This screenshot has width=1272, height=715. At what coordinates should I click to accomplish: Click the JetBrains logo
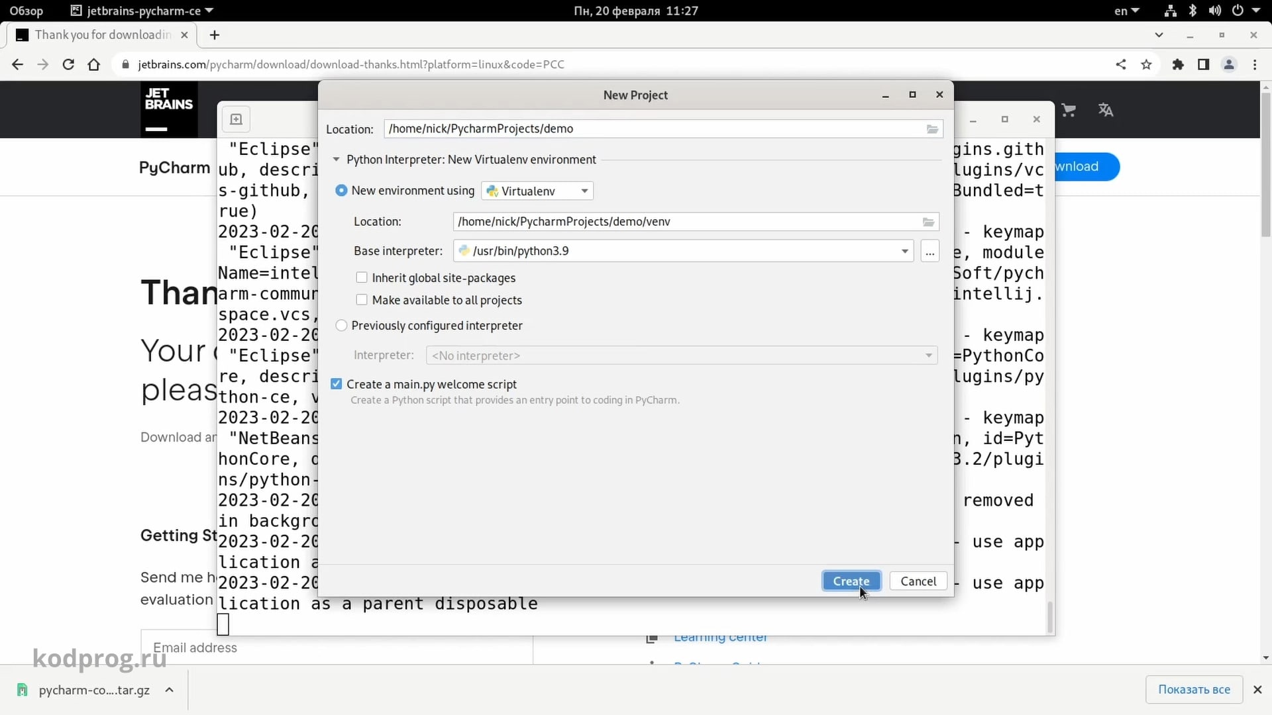click(169, 109)
